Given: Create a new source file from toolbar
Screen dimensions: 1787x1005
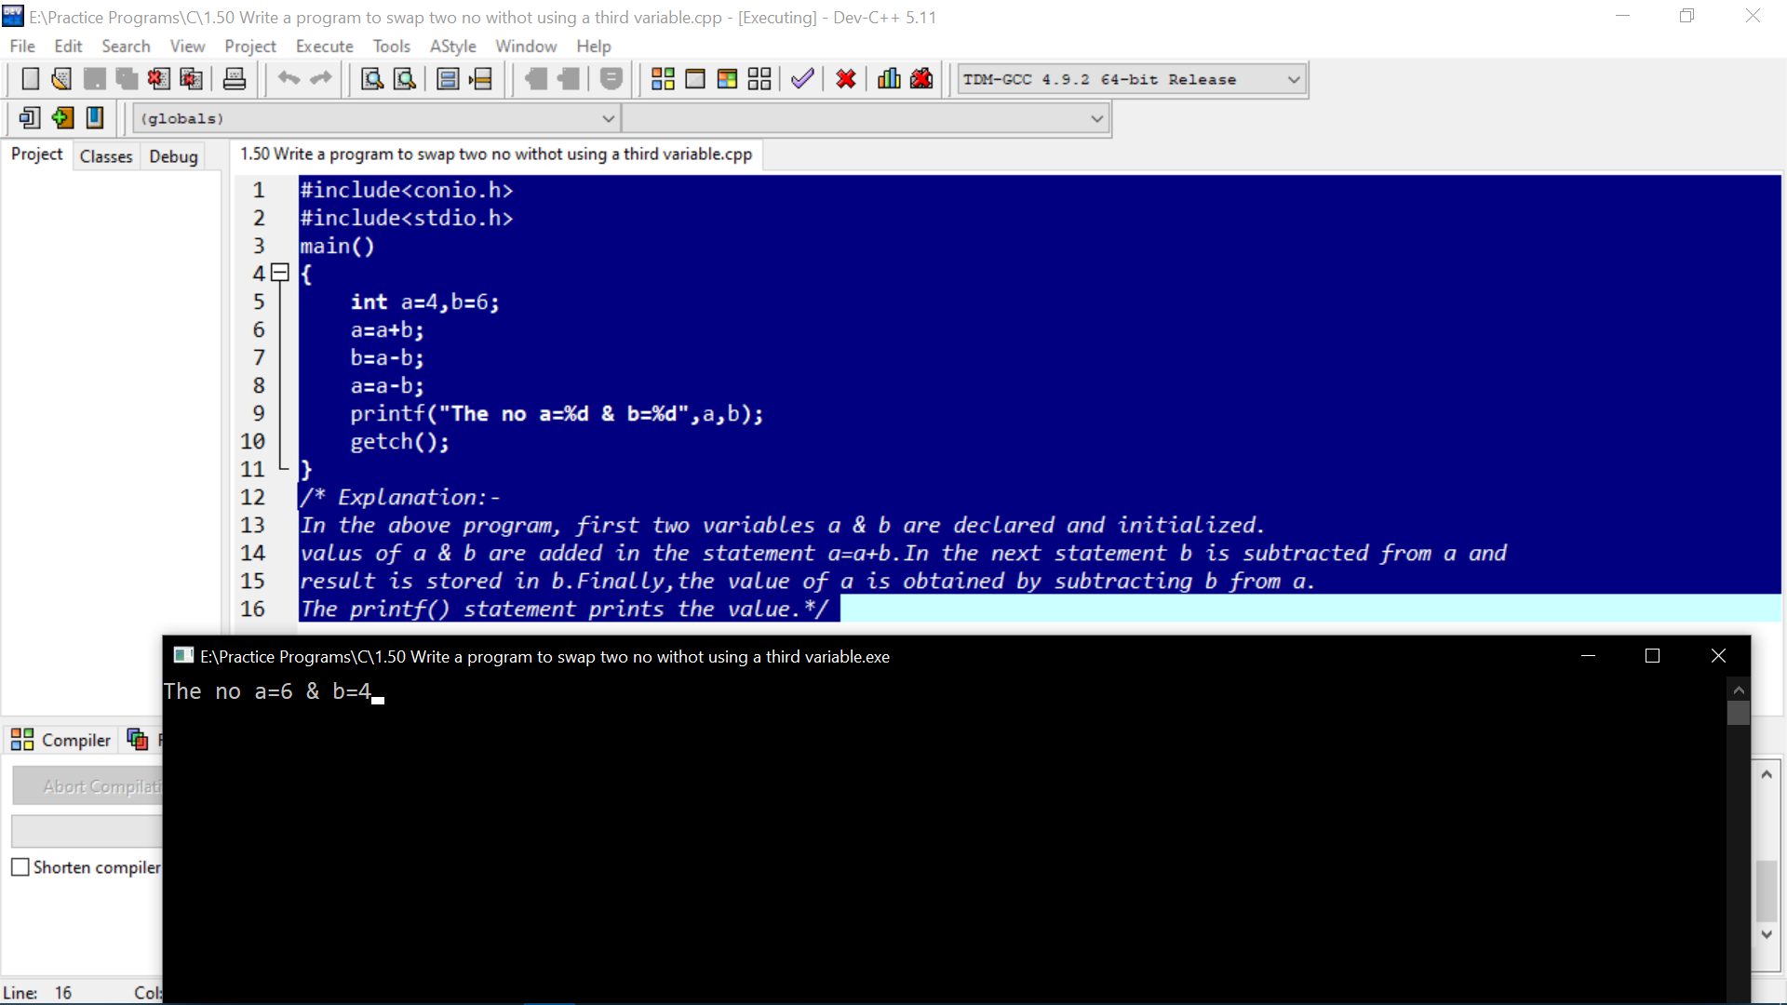Looking at the screenshot, I should click(x=30, y=79).
